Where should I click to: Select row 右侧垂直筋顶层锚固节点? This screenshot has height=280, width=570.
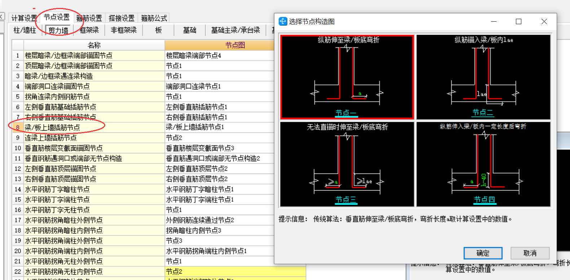(x=94, y=179)
